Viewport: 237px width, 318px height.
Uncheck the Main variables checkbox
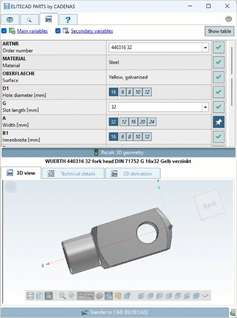(x=4, y=31)
